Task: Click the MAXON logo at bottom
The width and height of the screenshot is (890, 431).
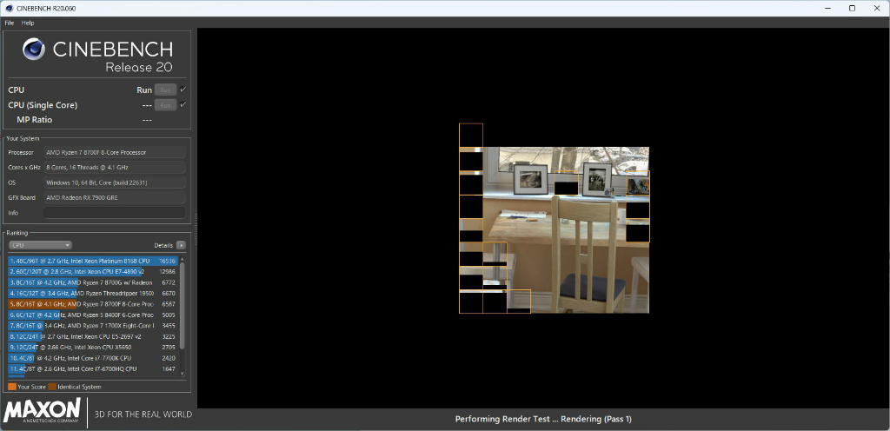Action: point(42,411)
